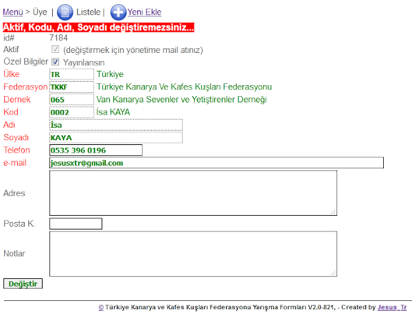412x314 pixels.
Task: Click the Ülke field containing TR
Action: 71,74
